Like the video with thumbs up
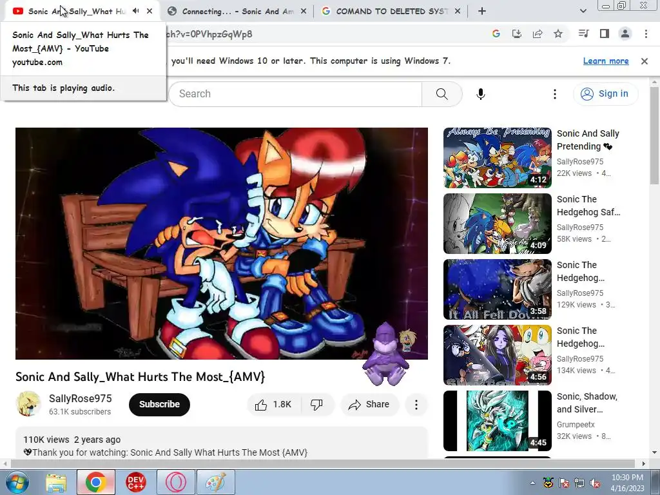The height and width of the screenshot is (495, 660). [273, 405]
